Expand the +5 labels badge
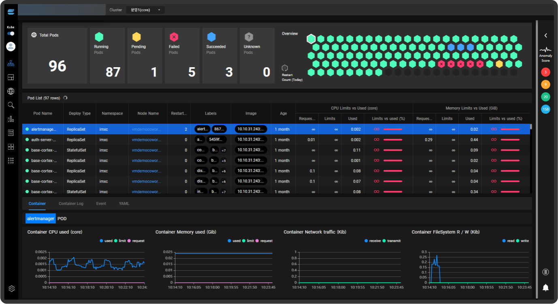Image resolution: width=558 pixels, height=304 pixels. point(224,161)
